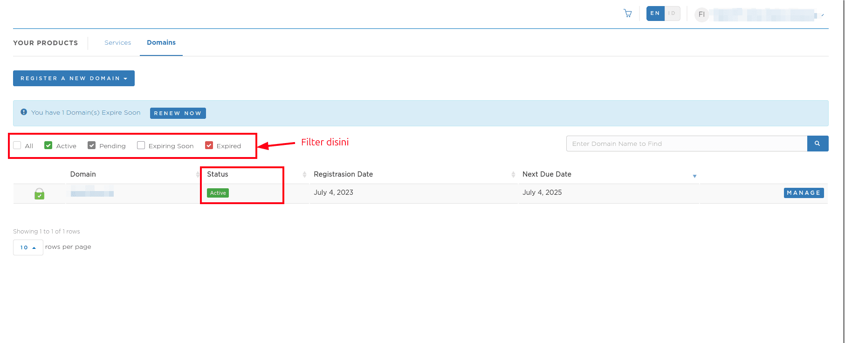
Task: Uncheck the Active filter checkbox
Action: coord(48,145)
